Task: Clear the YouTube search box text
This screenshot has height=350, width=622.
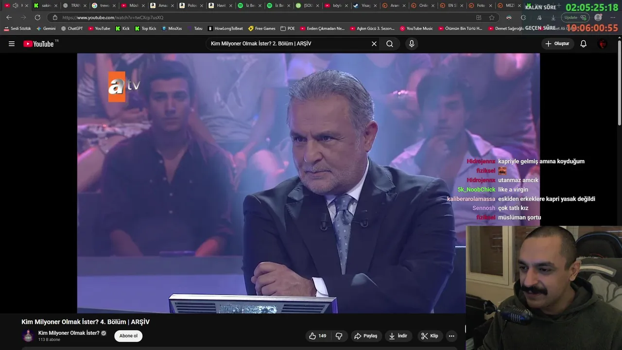Action: pyautogui.click(x=374, y=44)
